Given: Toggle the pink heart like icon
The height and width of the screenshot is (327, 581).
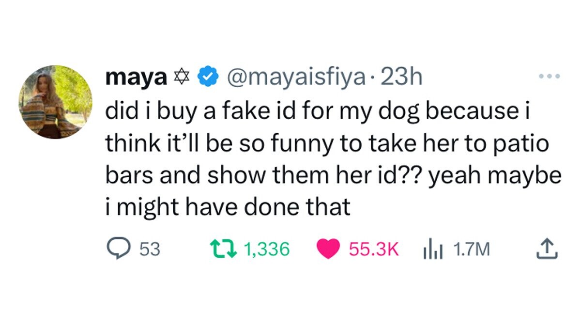Looking at the screenshot, I should tap(328, 249).
